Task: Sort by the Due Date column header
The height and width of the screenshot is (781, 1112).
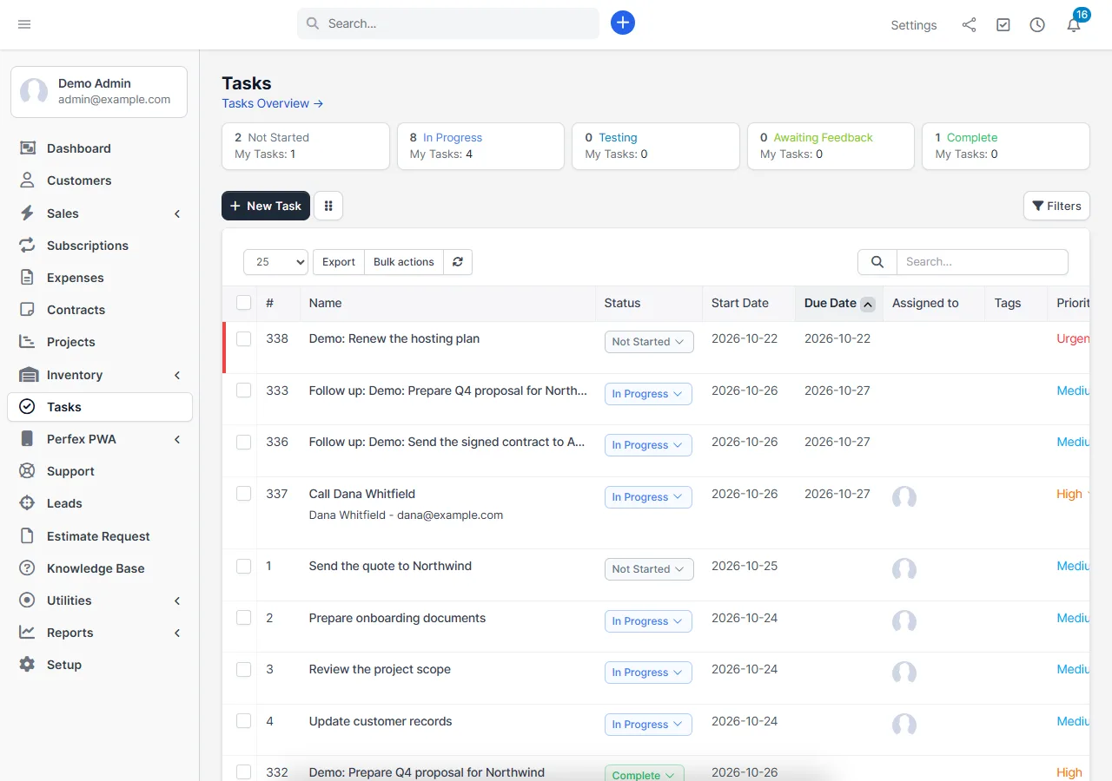Action: point(839,303)
